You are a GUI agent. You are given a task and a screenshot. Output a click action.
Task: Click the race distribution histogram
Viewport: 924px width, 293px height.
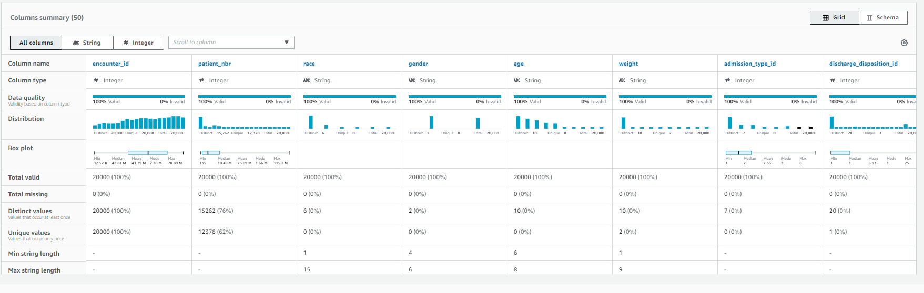tap(350, 122)
